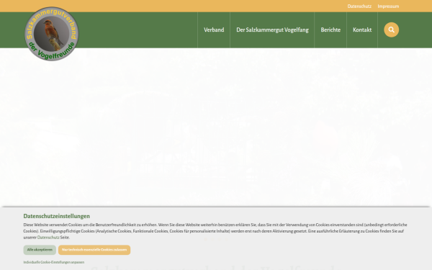Viewport: 432px width, 270px height.
Task: Follow the Datenschutz link in cookie text
Action: coord(48,238)
